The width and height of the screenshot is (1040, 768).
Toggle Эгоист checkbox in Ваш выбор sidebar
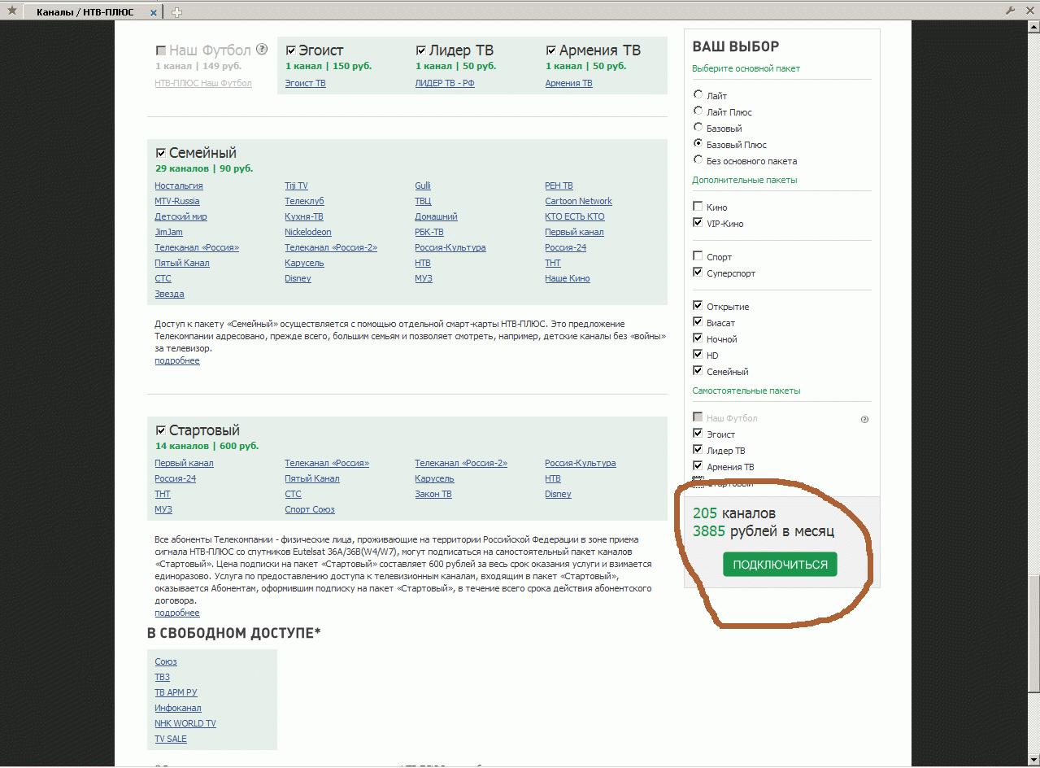tap(698, 433)
